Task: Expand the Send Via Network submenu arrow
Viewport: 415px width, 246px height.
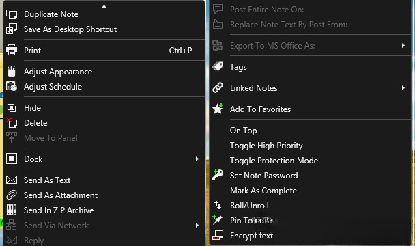Action: click(x=197, y=225)
